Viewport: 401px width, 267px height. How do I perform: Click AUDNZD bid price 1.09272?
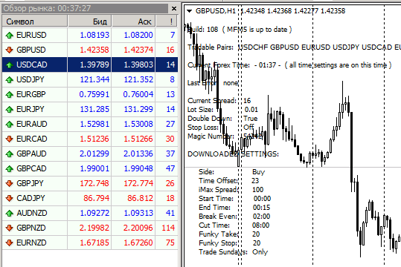pyautogui.click(x=94, y=213)
